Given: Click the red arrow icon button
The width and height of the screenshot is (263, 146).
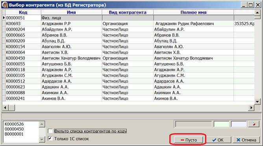Looking at the screenshot, I should point(254,124).
